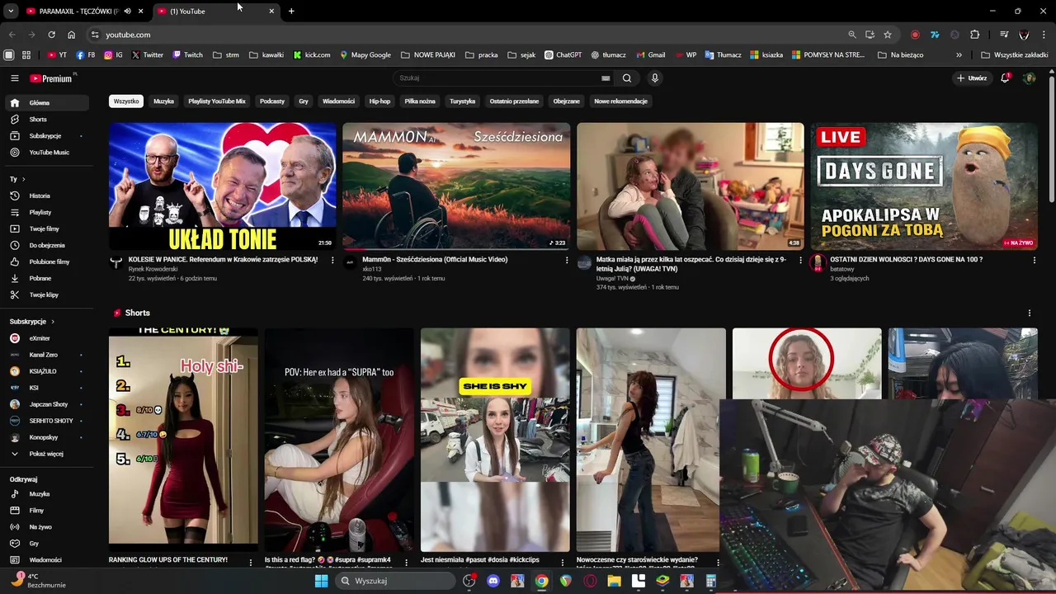Expand Pokaż więcej subscriptions

pyautogui.click(x=45, y=454)
